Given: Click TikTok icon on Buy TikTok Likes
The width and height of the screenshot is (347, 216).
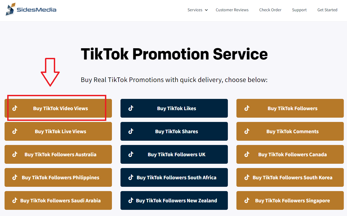Looking at the screenshot, I should (x=131, y=108).
